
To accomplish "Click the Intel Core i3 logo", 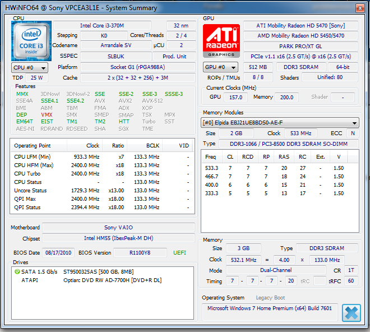I will (x=31, y=41).
